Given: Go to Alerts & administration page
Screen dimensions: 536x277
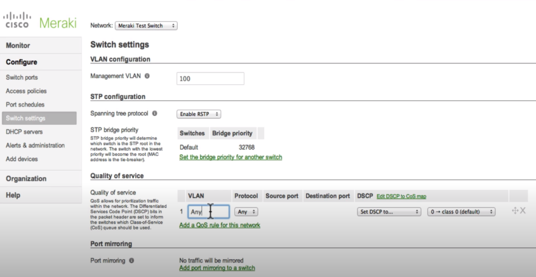Looking at the screenshot, I should tap(35, 145).
